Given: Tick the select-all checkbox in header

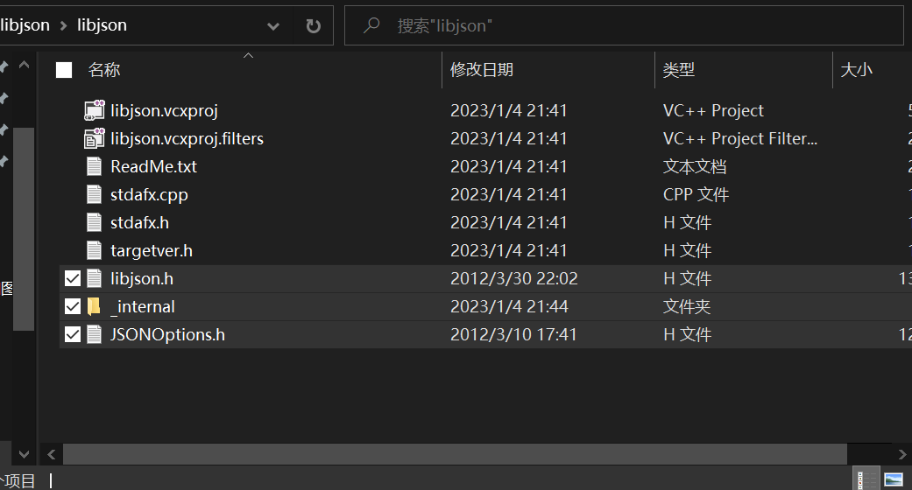Looking at the screenshot, I should (x=64, y=71).
